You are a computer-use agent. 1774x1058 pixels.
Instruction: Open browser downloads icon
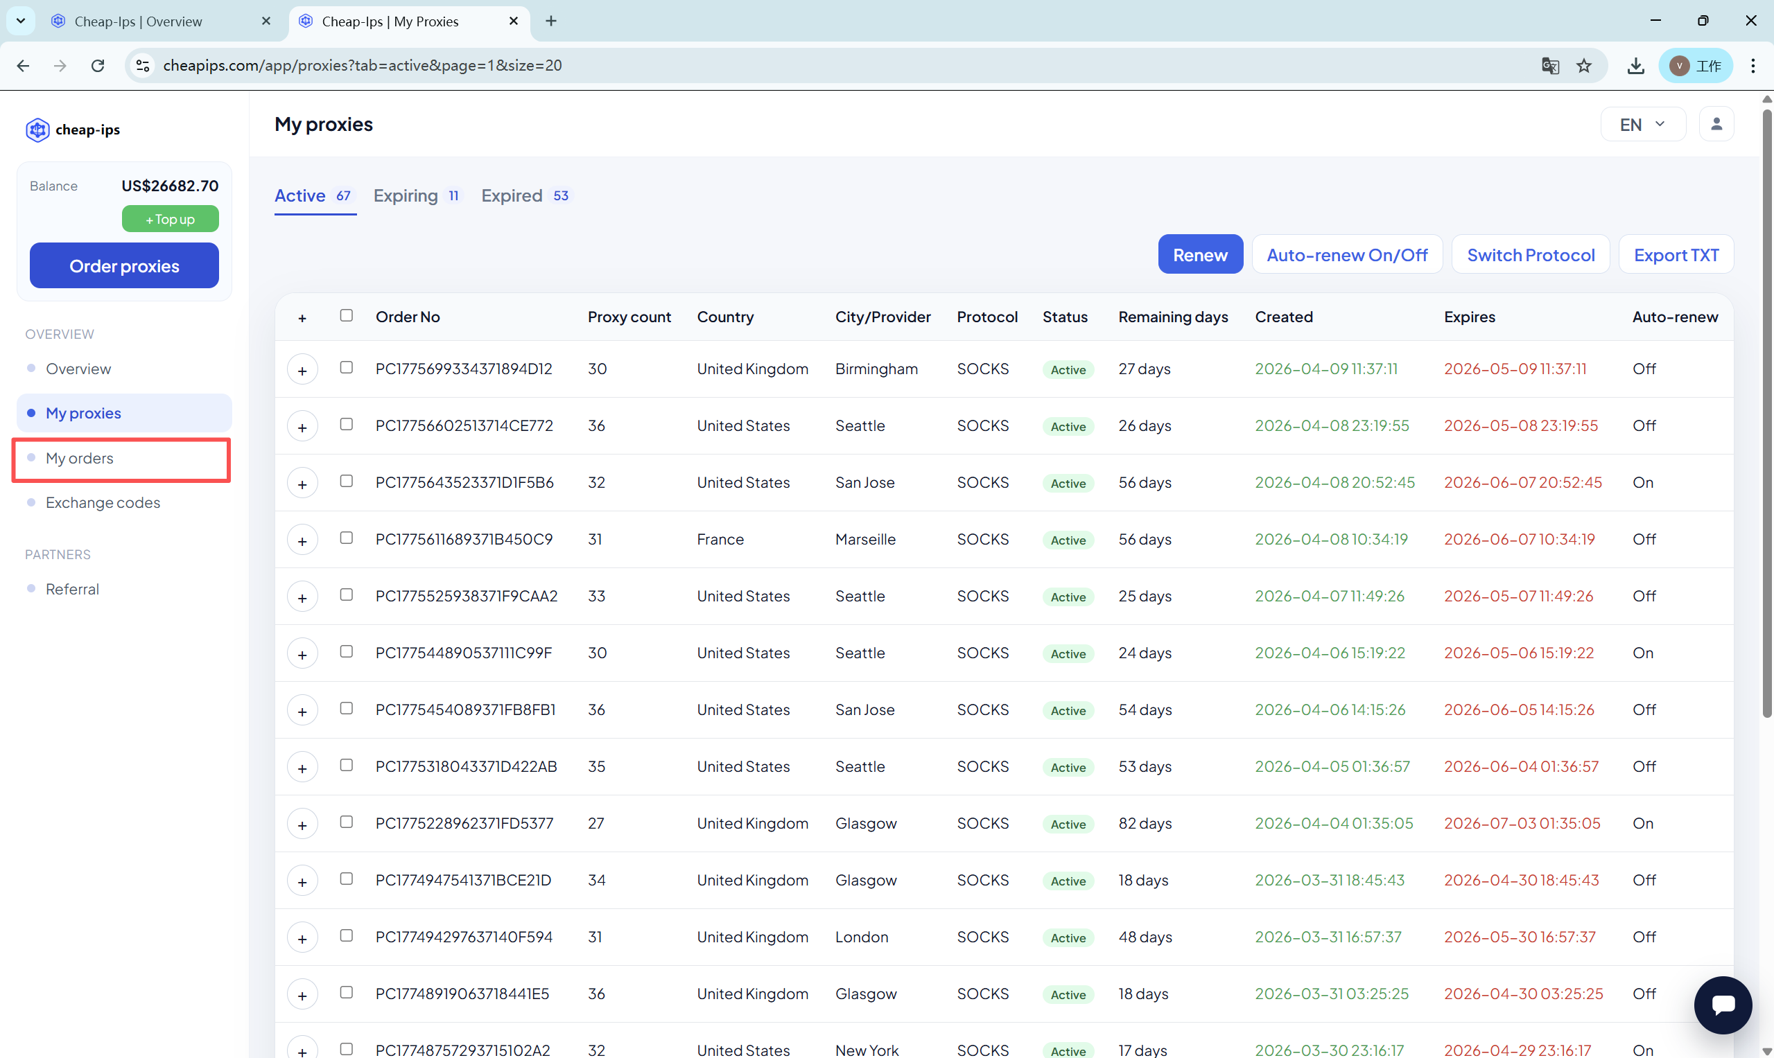tap(1635, 66)
